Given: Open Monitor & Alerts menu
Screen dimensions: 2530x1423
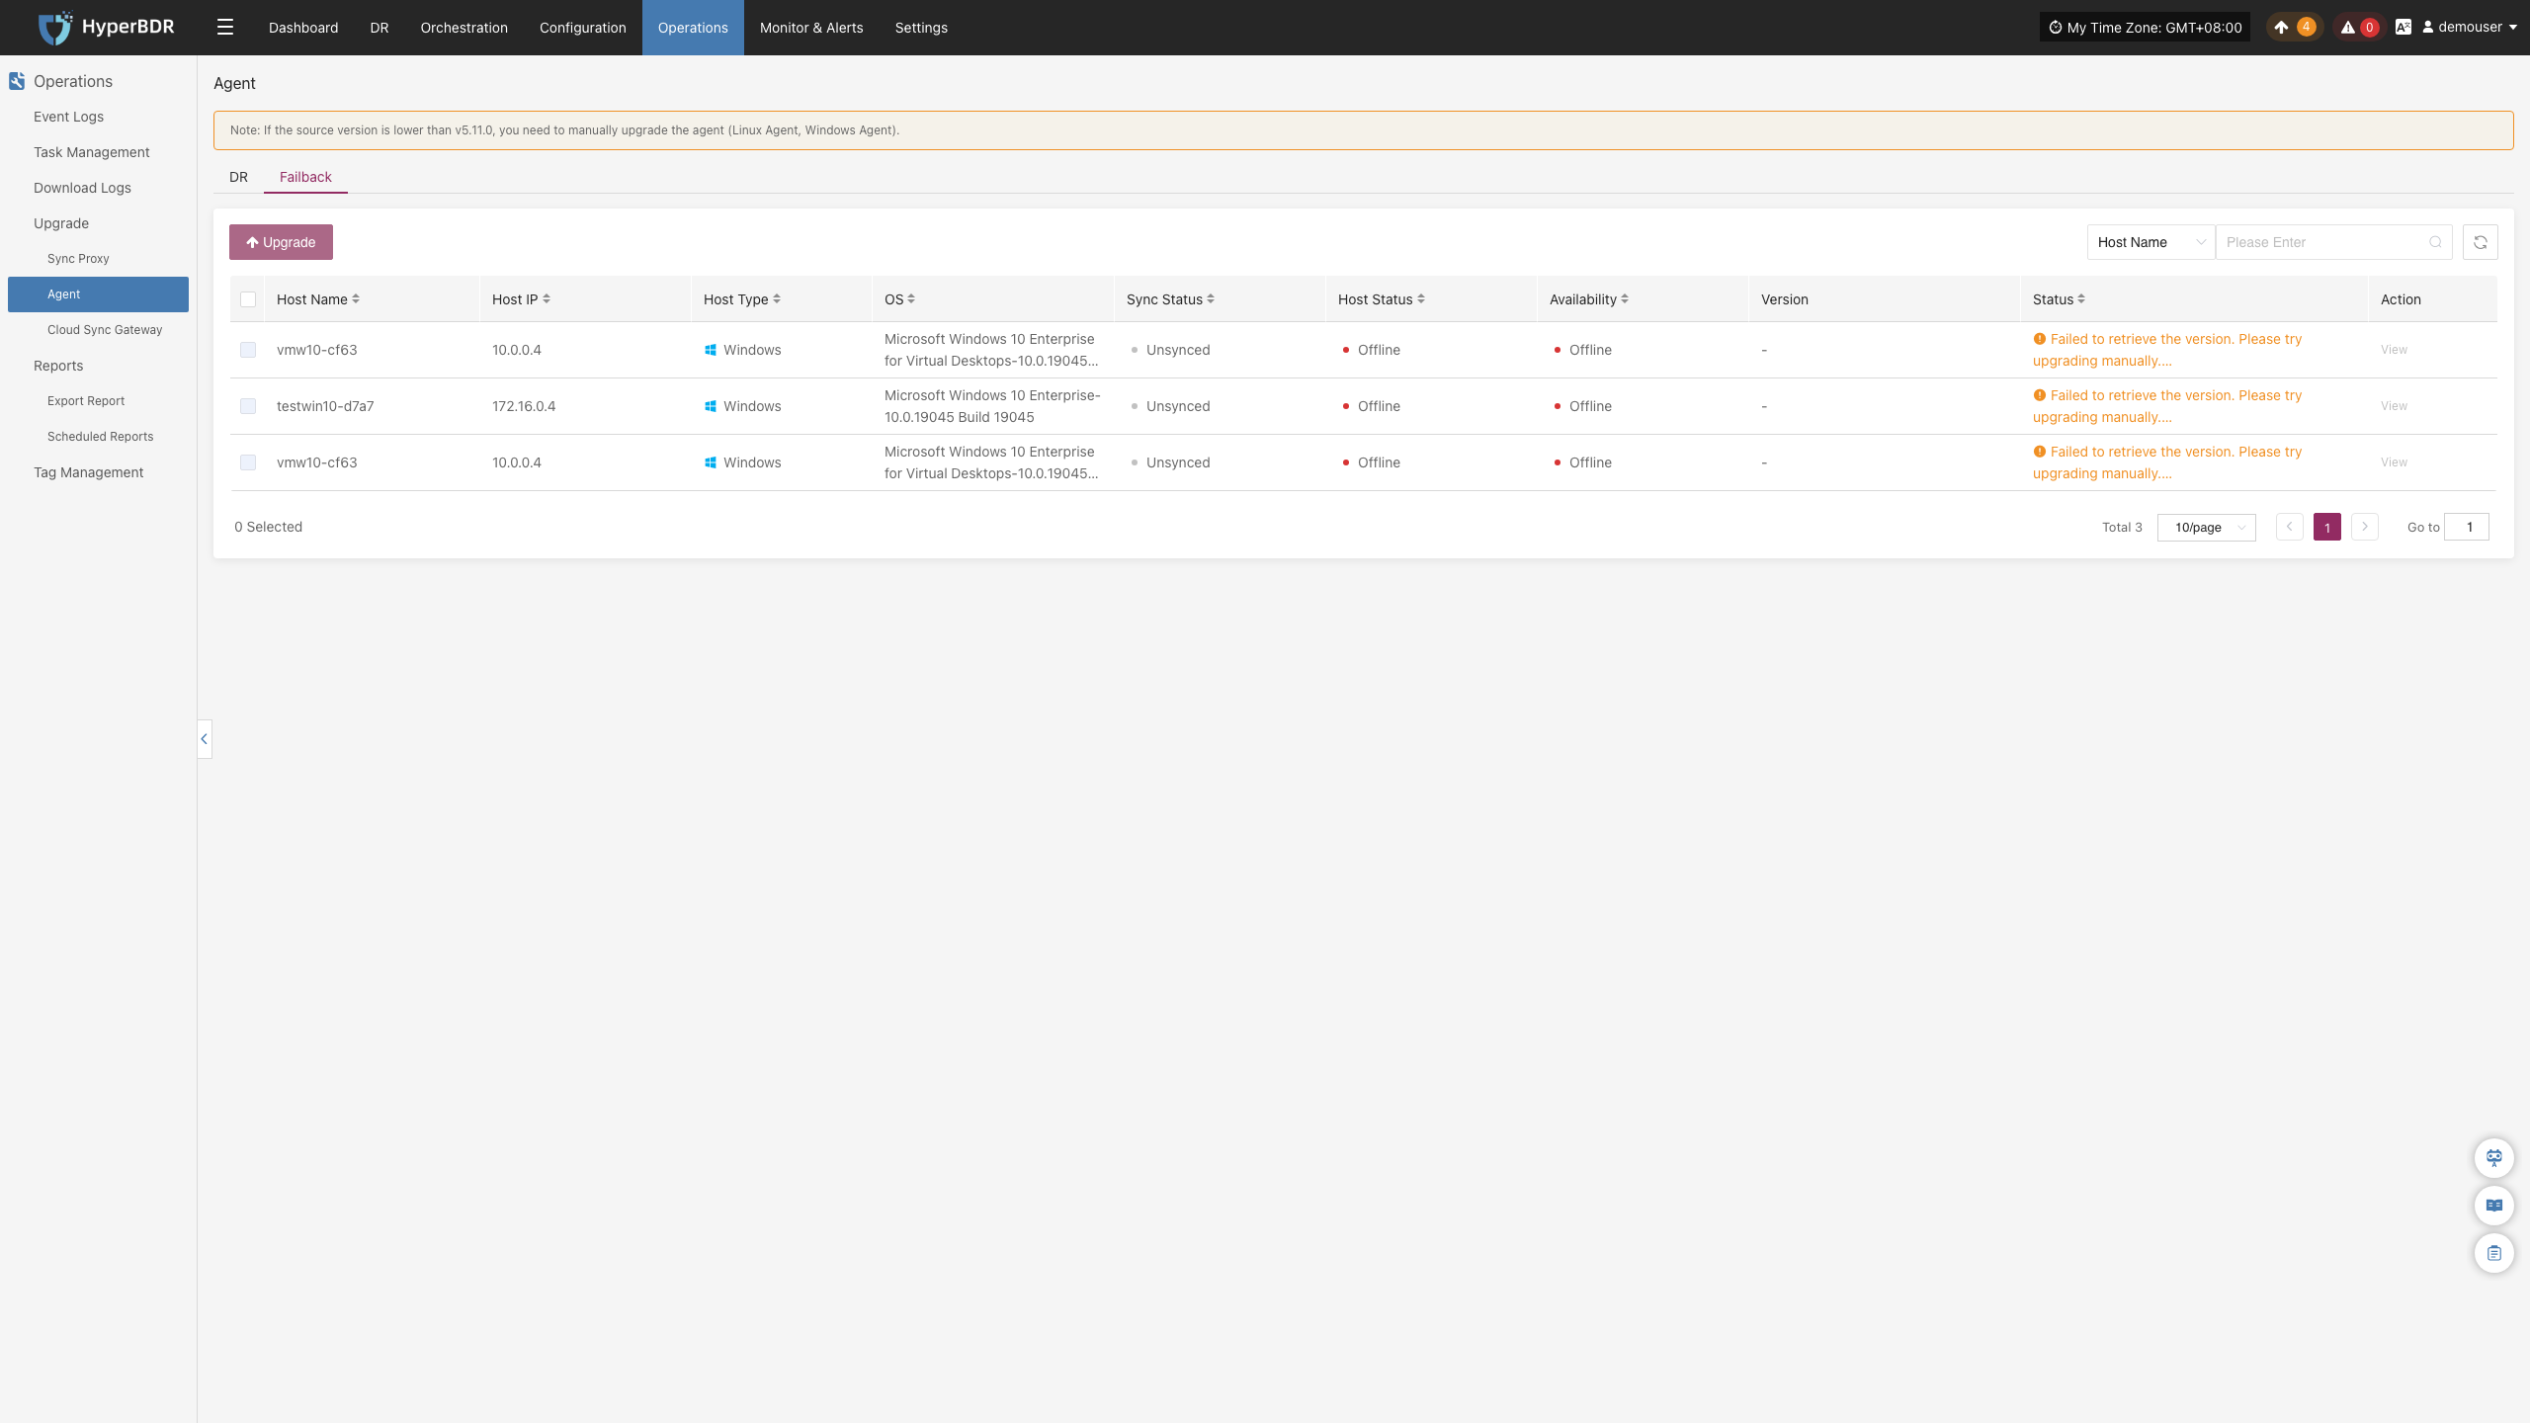Looking at the screenshot, I should (x=811, y=28).
